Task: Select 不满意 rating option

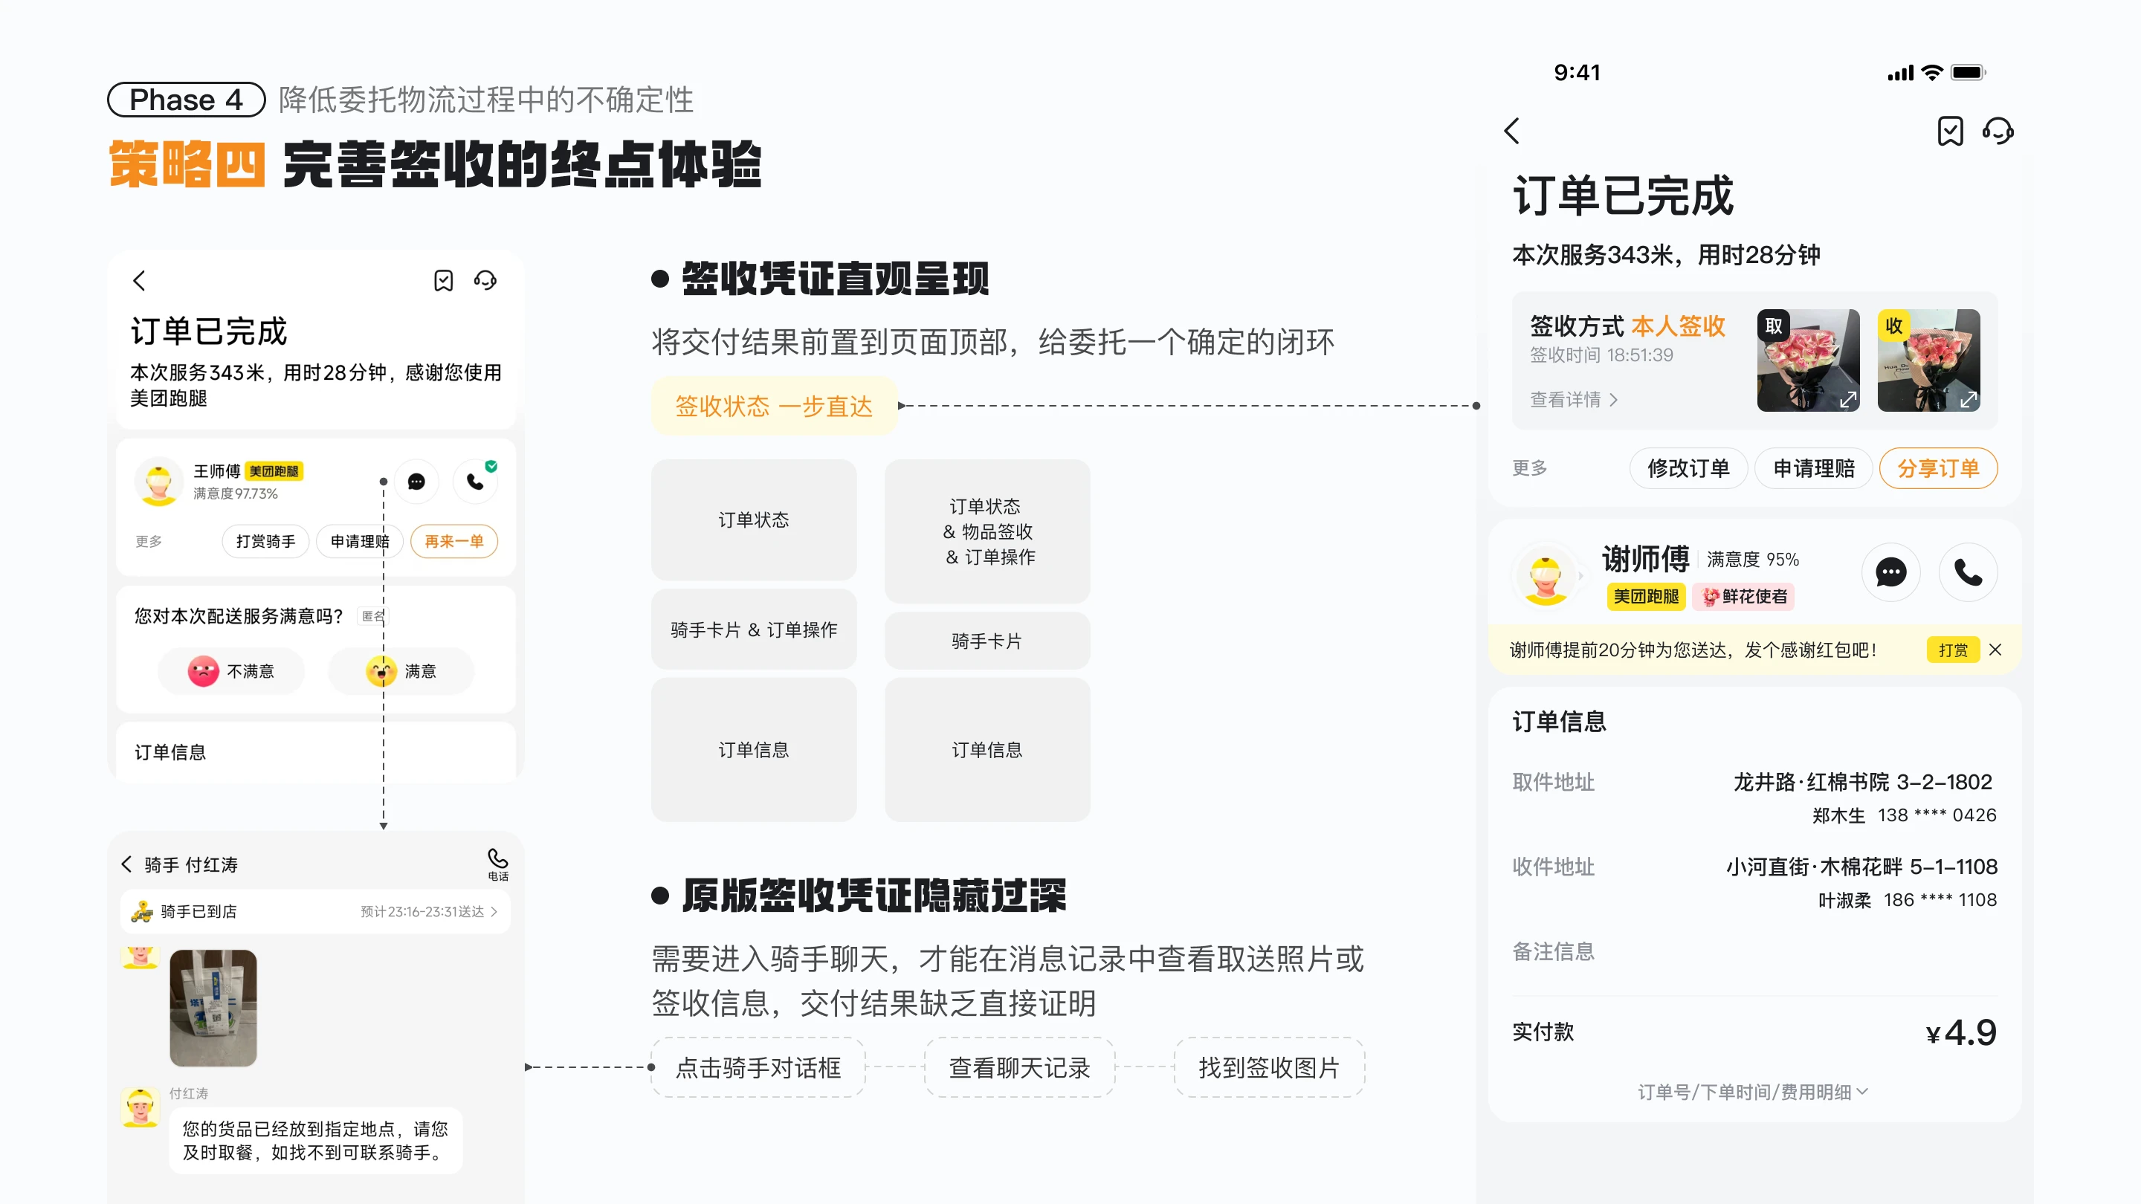Action: coord(231,670)
